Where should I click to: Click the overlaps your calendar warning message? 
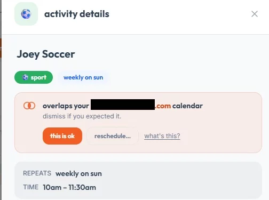point(123,106)
